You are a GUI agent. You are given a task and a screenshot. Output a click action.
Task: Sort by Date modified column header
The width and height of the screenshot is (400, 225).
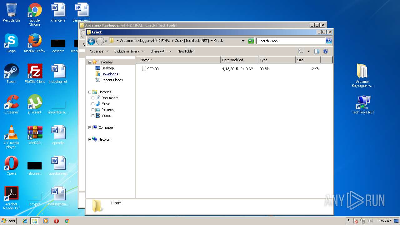pyautogui.click(x=239, y=60)
